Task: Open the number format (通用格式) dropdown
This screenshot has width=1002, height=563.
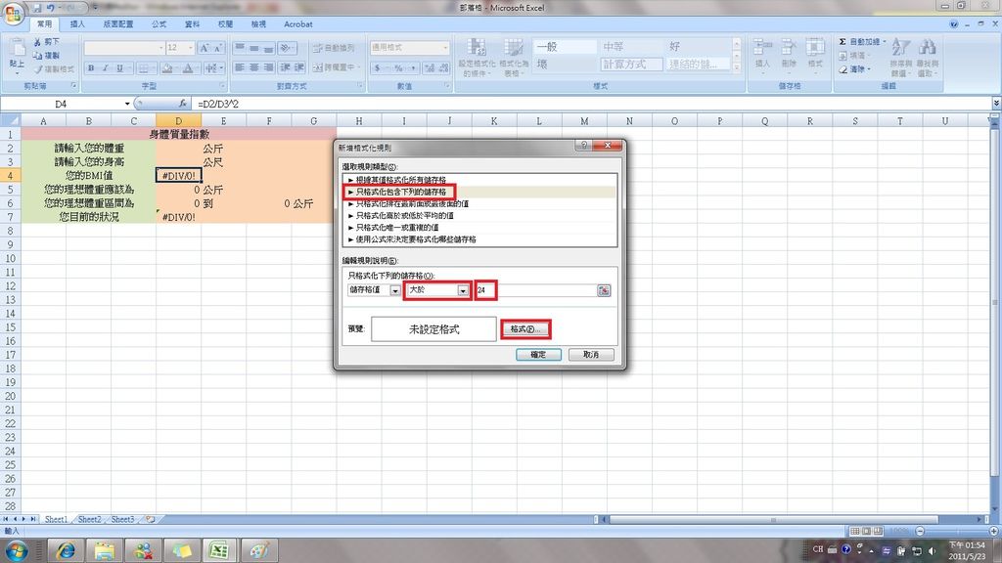Action: coord(445,48)
